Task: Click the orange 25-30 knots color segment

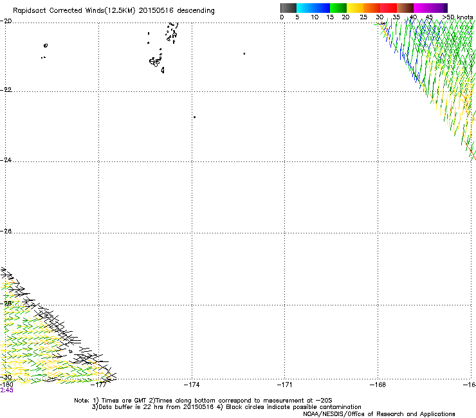Action: (x=372, y=8)
